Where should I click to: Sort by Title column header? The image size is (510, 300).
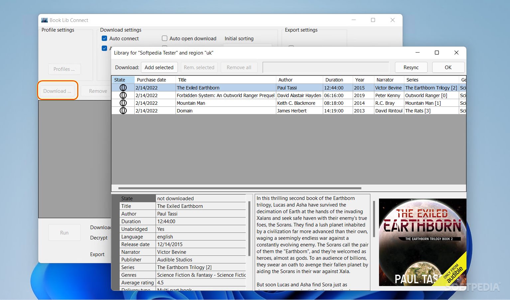click(x=226, y=80)
